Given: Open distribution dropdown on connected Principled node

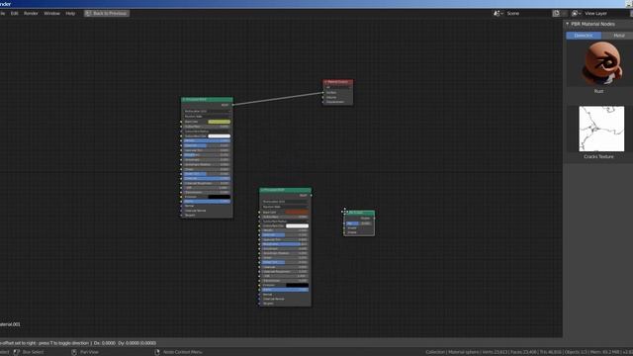Looking at the screenshot, I should pos(207,111).
